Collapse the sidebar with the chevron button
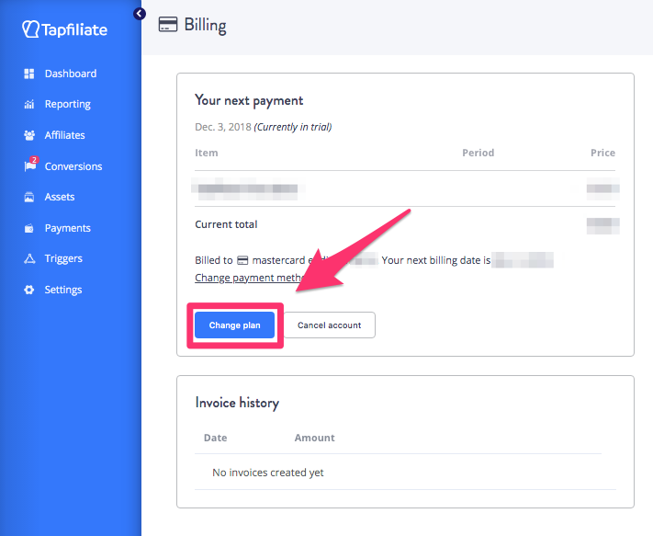 tap(140, 14)
